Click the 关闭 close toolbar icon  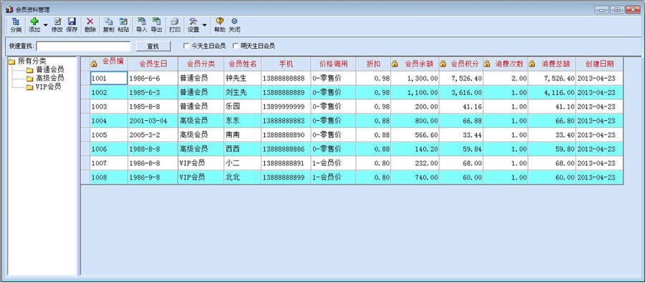pyautogui.click(x=234, y=25)
